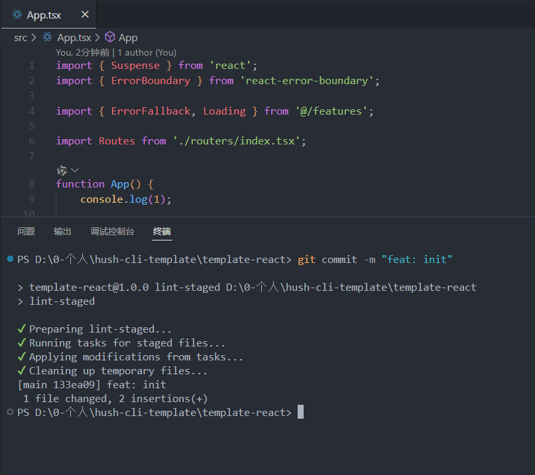This screenshot has width=535, height=475.
Task: Click 'Applying modifications from tasks...' line
Action: [x=136, y=356]
